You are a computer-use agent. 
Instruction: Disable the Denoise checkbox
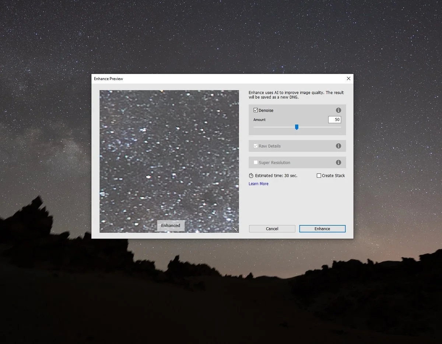[x=256, y=110]
